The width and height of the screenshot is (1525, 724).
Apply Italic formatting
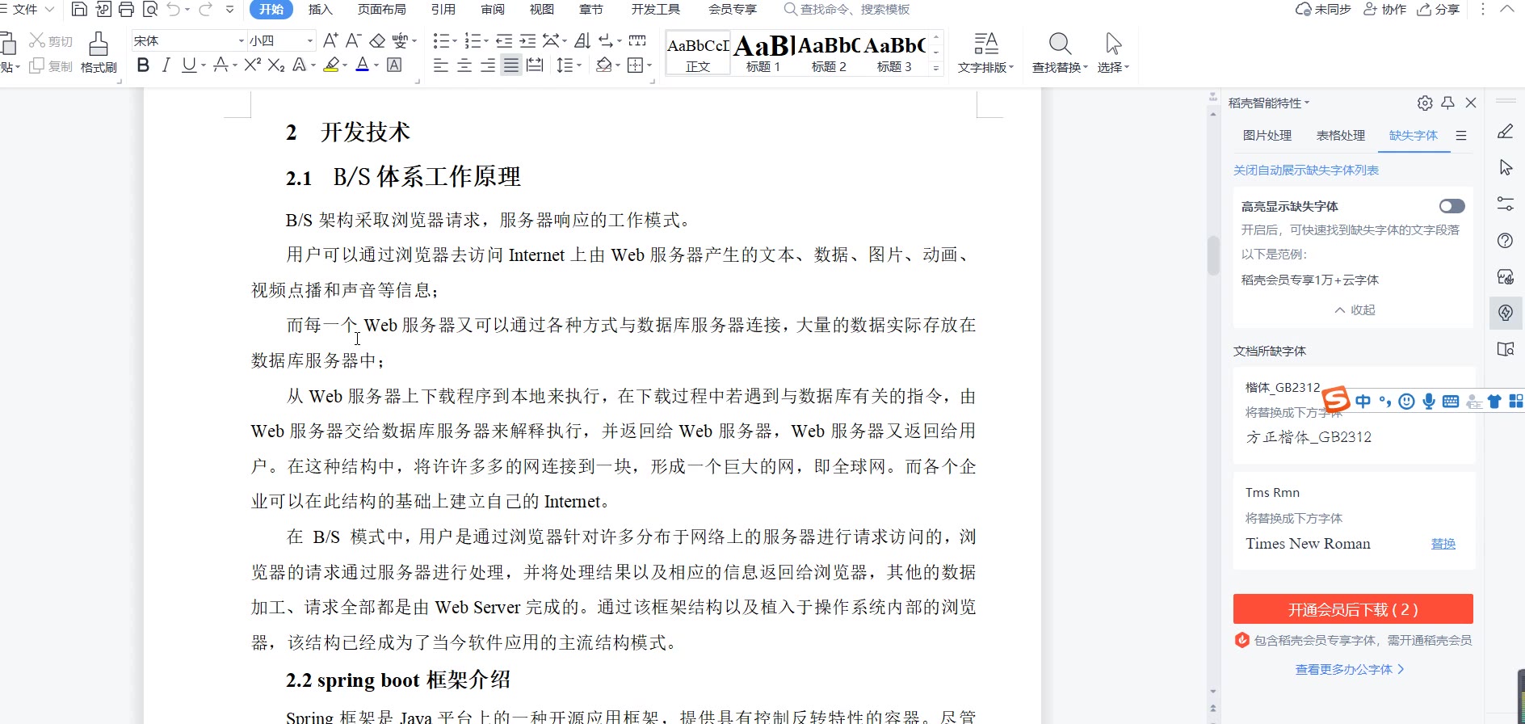pos(166,65)
